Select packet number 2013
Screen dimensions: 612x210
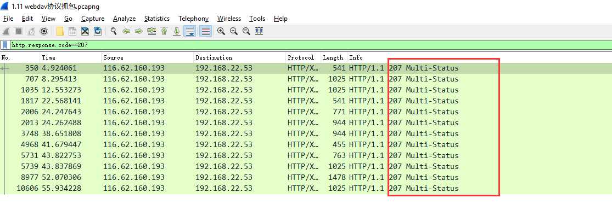(306, 122)
